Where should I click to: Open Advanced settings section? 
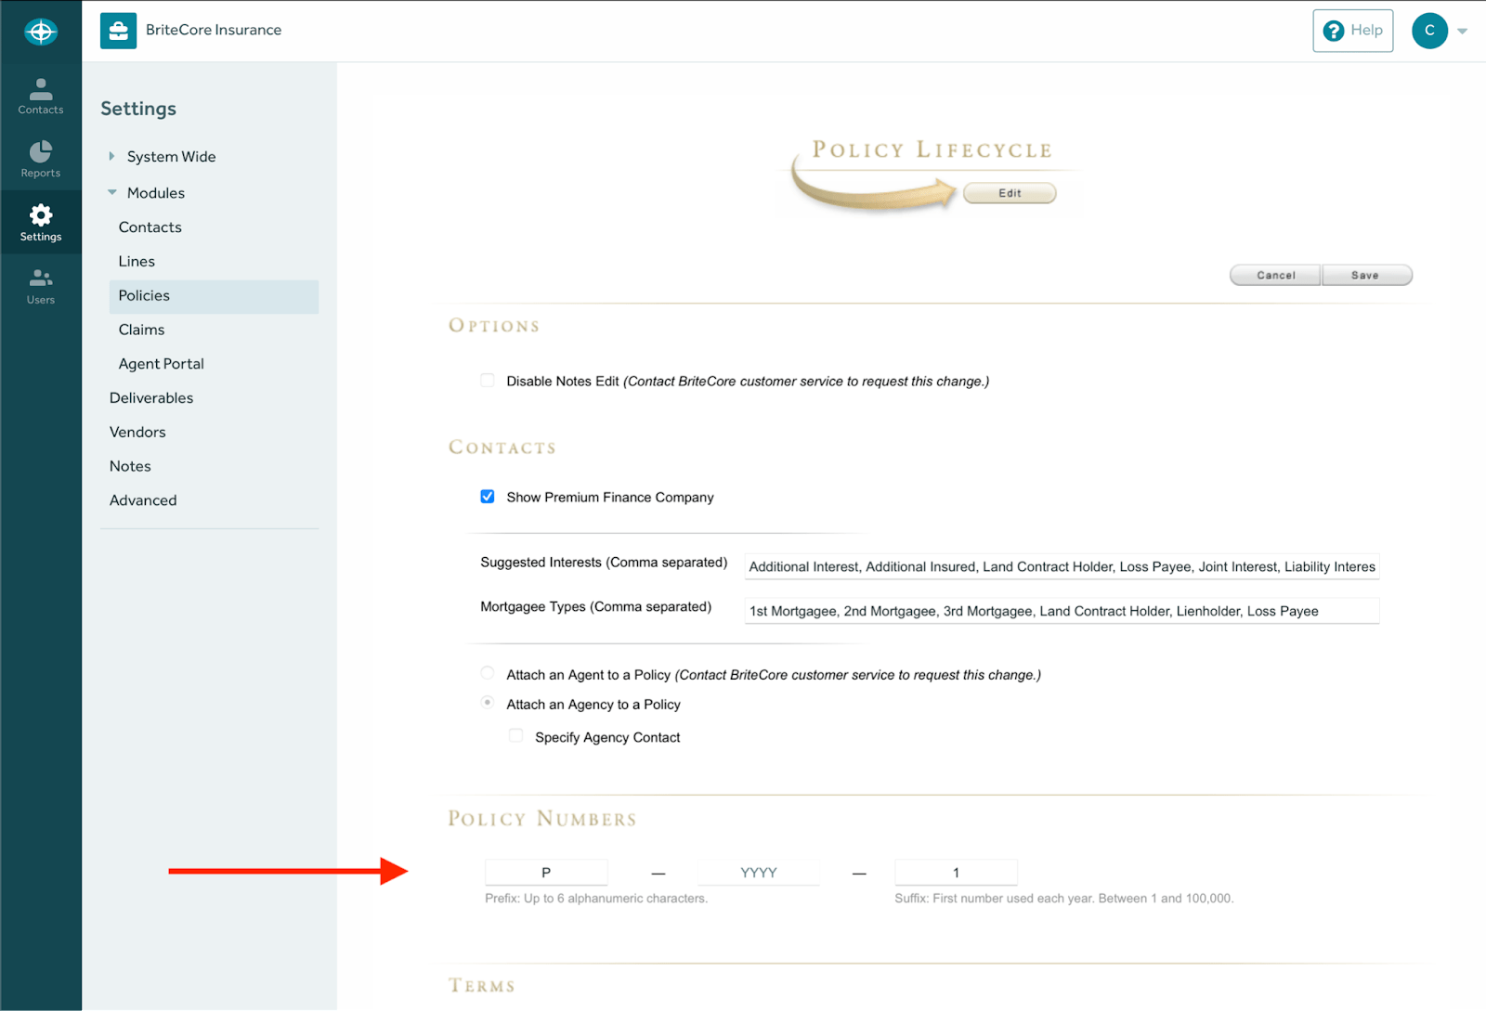pos(143,500)
